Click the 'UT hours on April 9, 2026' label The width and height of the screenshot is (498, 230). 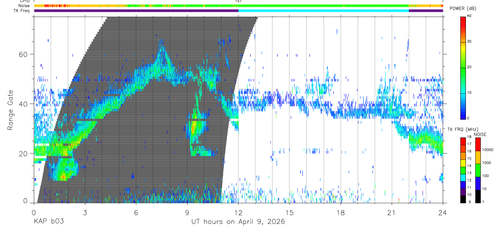click(x=238, y=222)
